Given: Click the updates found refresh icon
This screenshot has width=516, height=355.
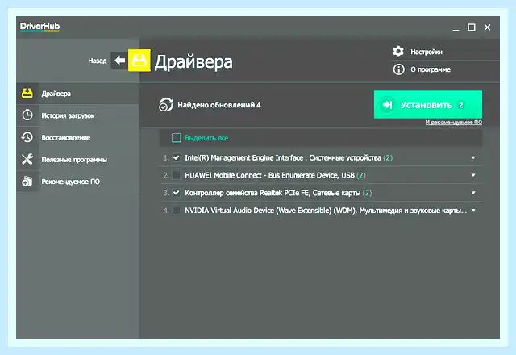Looking at the screenshot, I should coord(166,105).
